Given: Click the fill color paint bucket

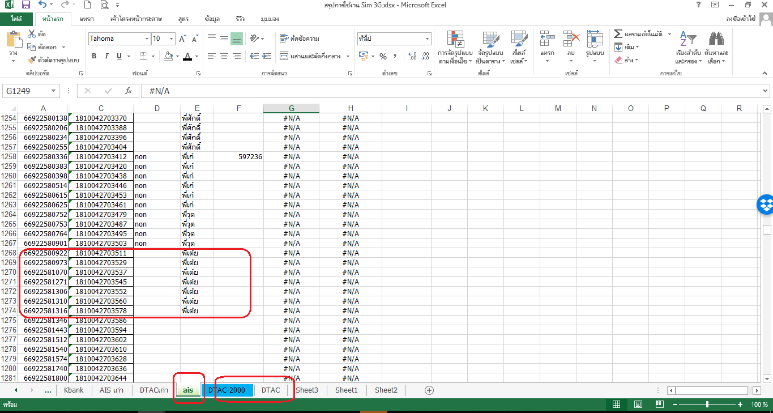Looking at the screenshot, I should [x=168, y=56].
